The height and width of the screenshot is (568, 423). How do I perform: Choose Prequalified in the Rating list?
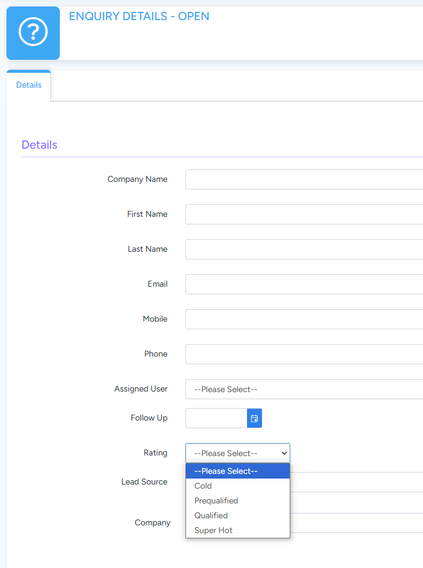coord(238,501)
